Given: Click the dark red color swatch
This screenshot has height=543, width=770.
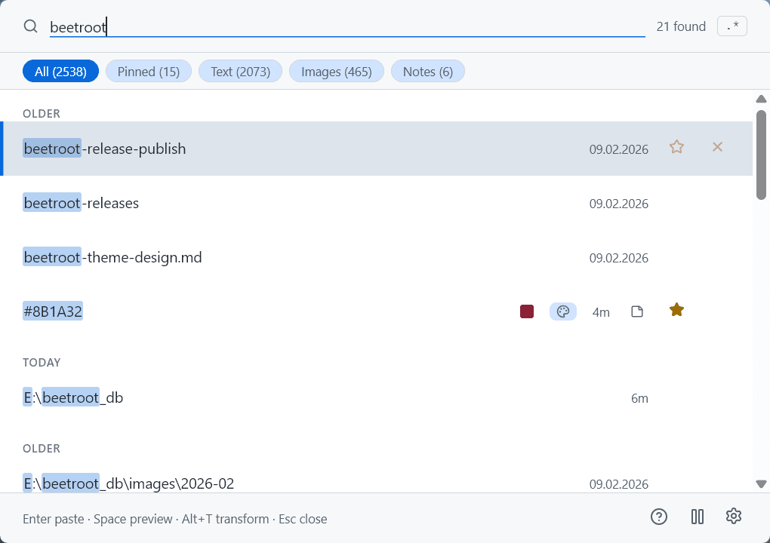Looking at the screenshot, I should pos(527,311).
